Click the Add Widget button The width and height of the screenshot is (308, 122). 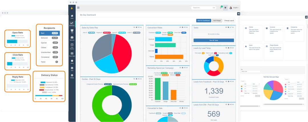(217, 21)
